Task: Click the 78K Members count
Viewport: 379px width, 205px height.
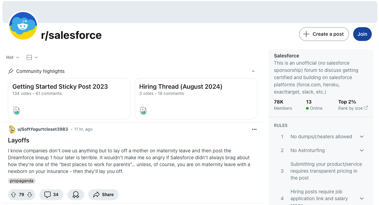Action: pos(283,105)
